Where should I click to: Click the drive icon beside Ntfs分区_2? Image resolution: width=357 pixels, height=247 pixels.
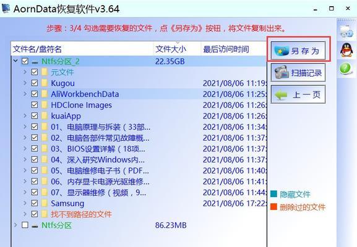pyautogui.click(x=35, y=62)
